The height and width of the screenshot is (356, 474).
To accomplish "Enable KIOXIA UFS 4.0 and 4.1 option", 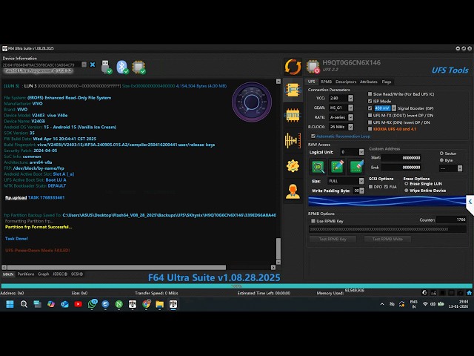I will (x=370, y=129).
